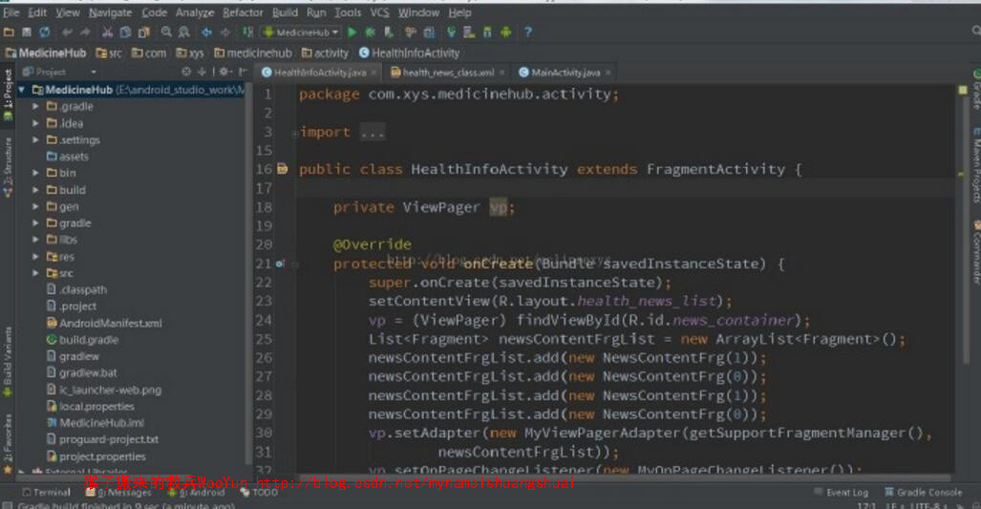
Task: Click the Save All icon
Action: (x=27, y=32)
